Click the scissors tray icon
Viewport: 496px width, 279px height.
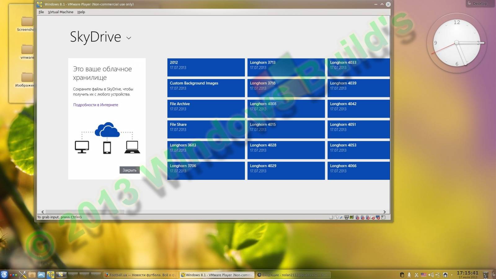point(417,275)
